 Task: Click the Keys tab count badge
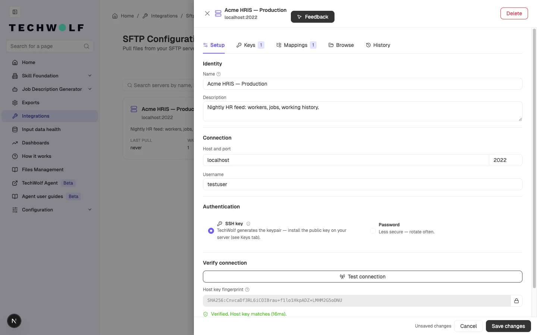pos(261,45)
